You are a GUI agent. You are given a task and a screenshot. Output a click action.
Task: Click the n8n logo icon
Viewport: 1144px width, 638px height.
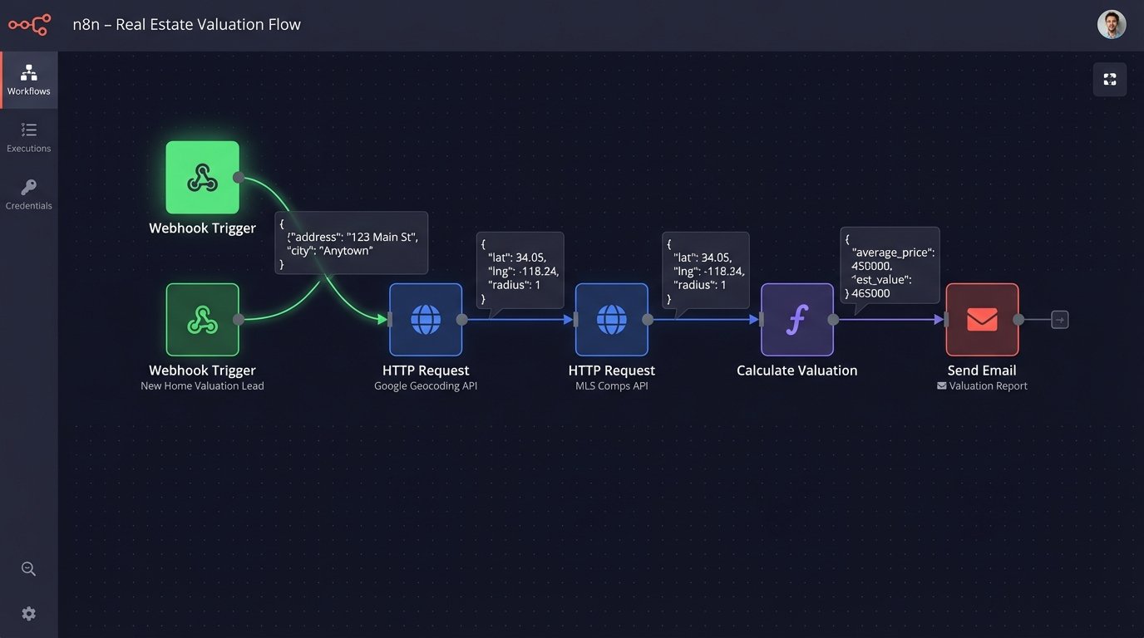pyautogui.click(x=29, y=25)
